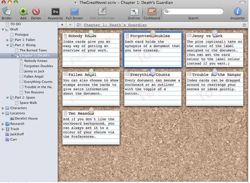This screenshot has height=183, width=250.
Task: Select TO DO in the binder
Action: [16, 24]
